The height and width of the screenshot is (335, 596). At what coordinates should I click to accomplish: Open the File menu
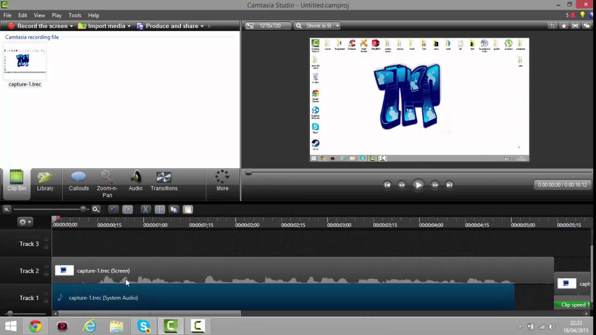[7, 15]
